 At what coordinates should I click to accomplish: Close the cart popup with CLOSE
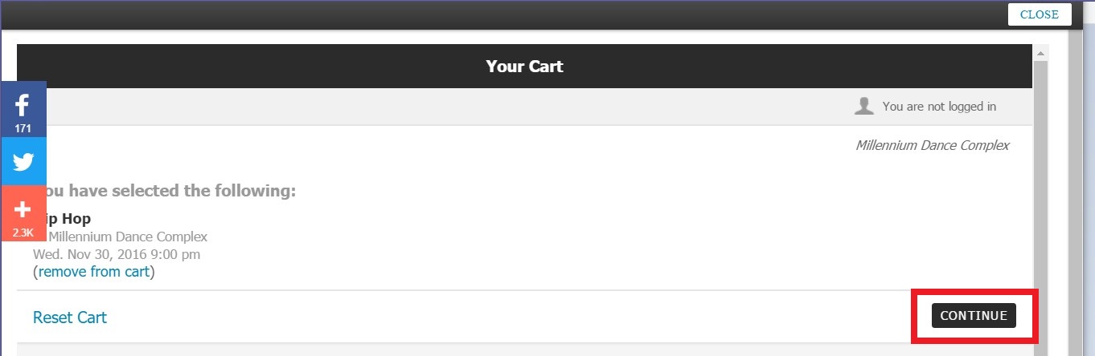pyautogui.click(x=1040, y=14)
